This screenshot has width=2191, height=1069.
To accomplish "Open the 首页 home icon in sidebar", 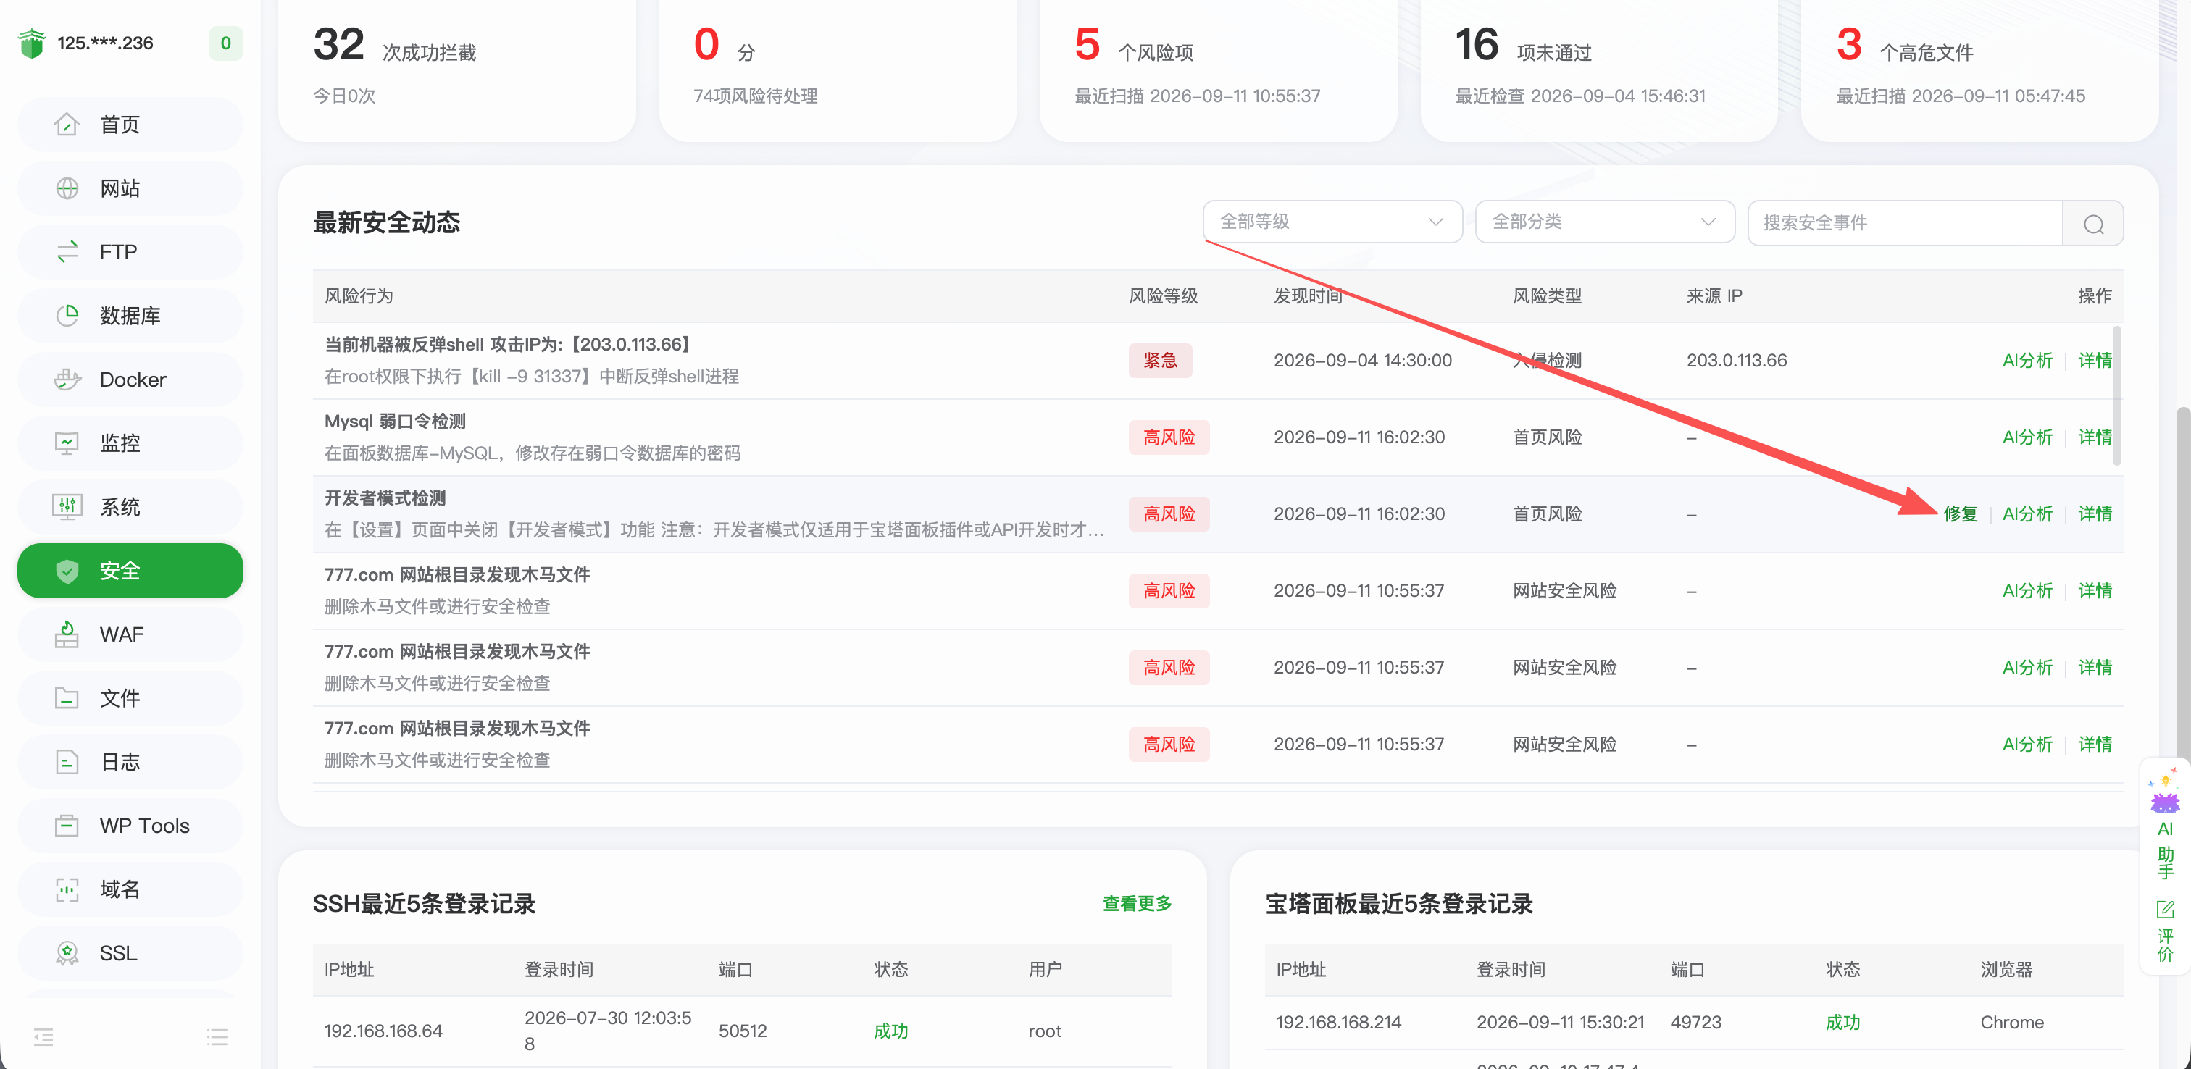I will pyautogui.click(x=67, y=124).
